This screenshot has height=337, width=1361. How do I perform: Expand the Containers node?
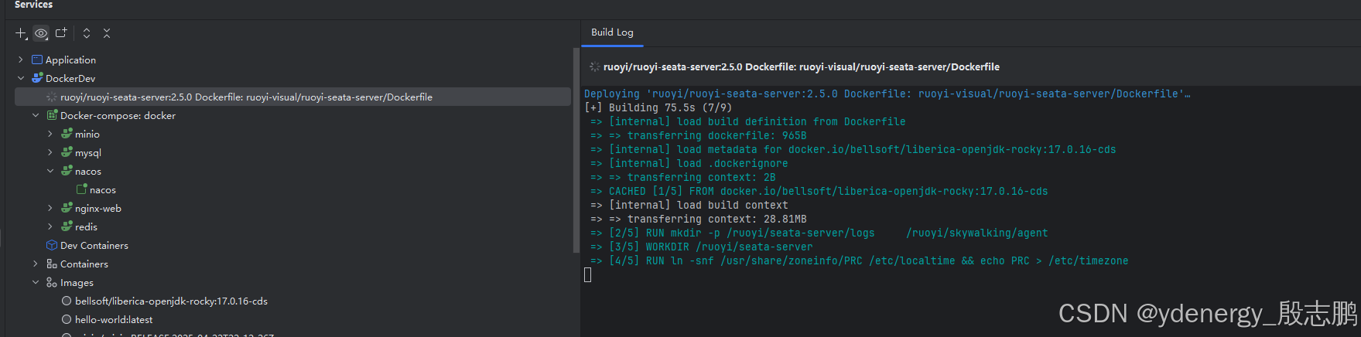[36, 264]
